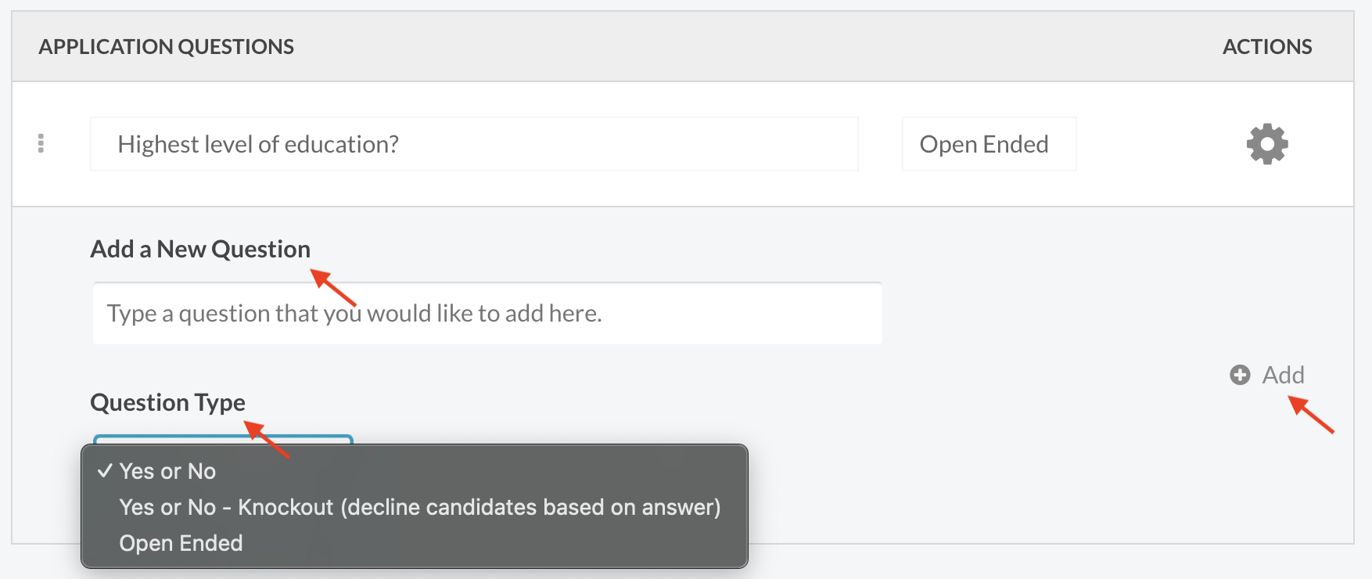Click the plus circle icon beside Add

tap(1240, 376)
